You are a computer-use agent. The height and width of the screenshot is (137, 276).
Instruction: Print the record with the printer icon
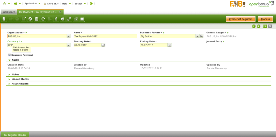point(63,19)
